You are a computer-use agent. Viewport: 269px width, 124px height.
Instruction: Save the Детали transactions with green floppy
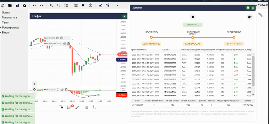click(248, 8)
